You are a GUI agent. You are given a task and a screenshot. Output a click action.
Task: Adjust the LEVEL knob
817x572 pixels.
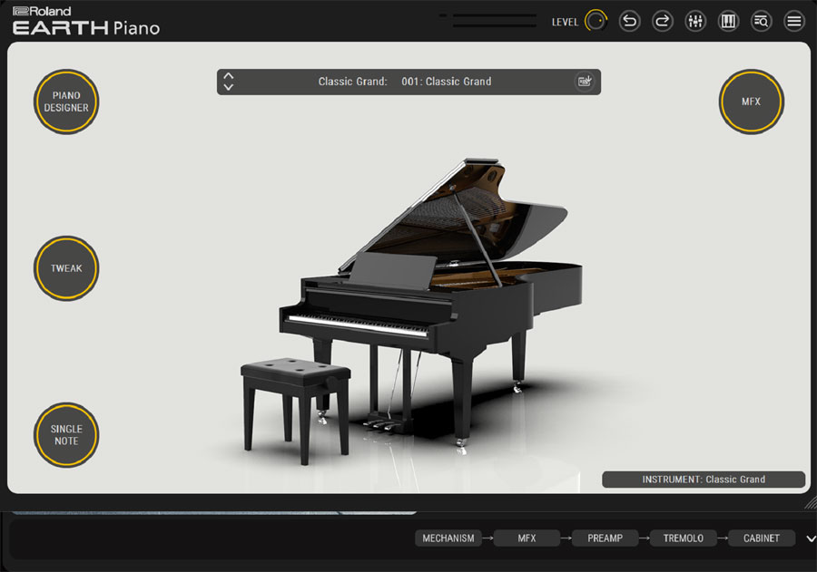click(x=596, y=20)
